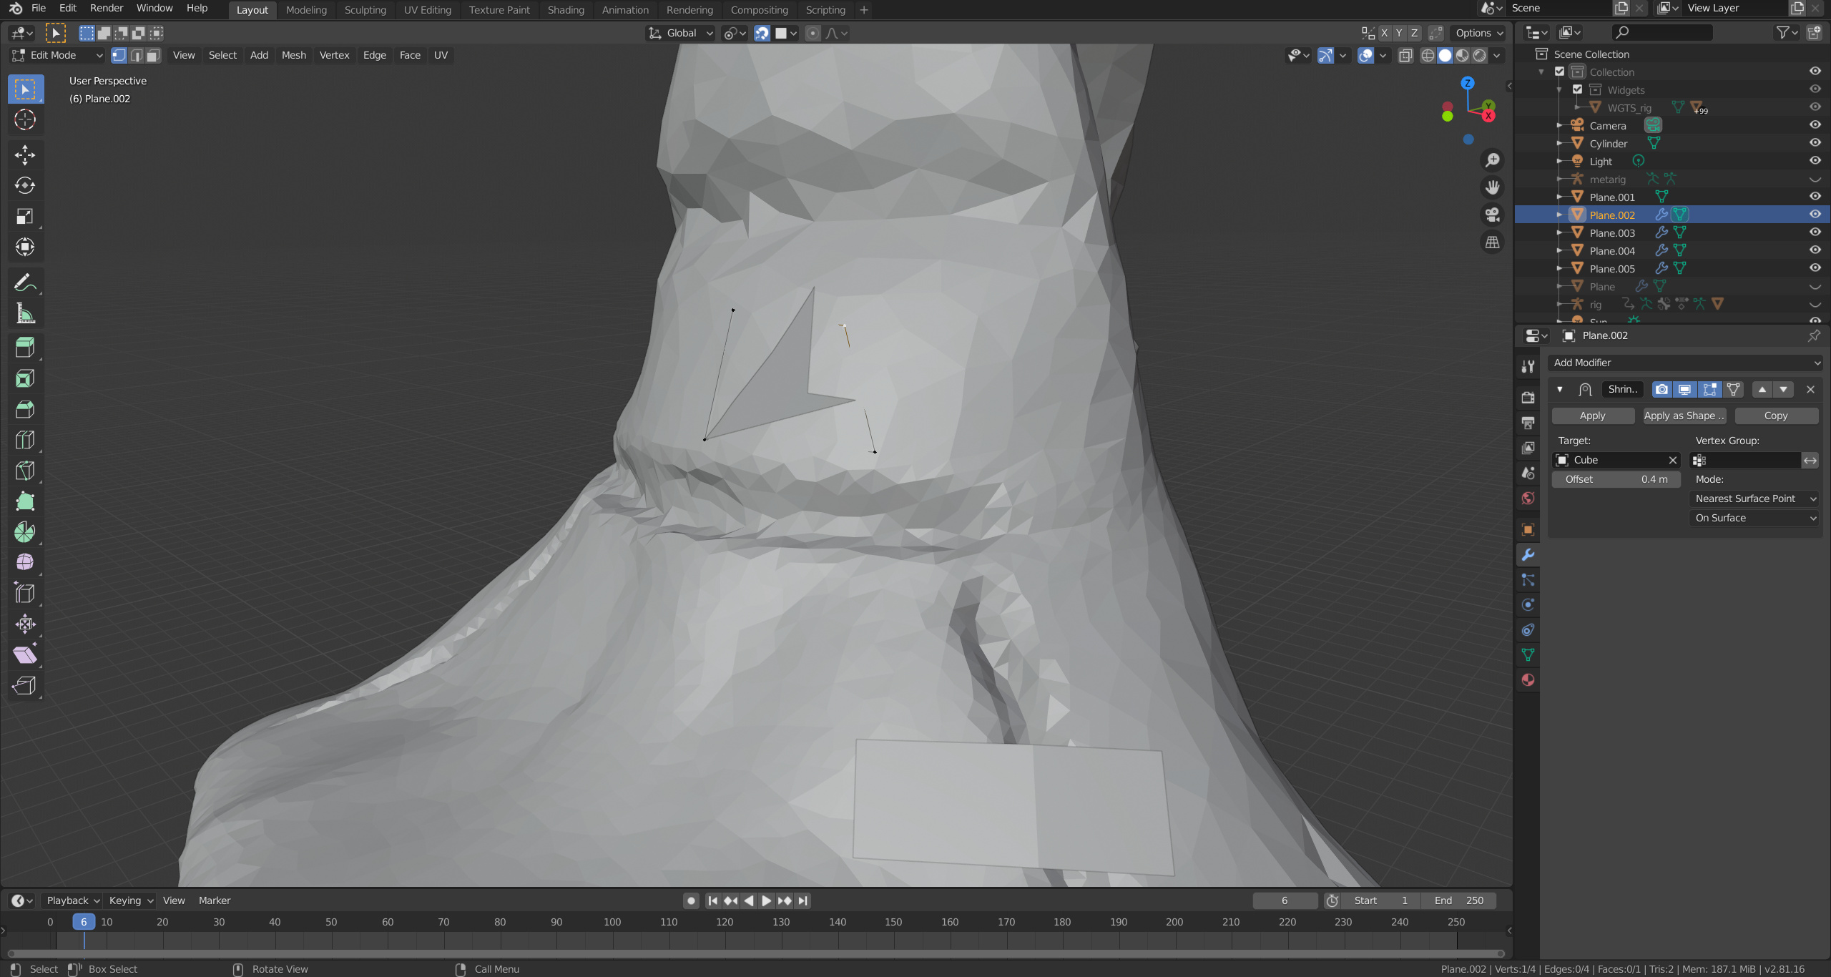This screenshot has width=1831, height=977.
Task: Toggle the snapping magnet in the header
Action: 762,33
